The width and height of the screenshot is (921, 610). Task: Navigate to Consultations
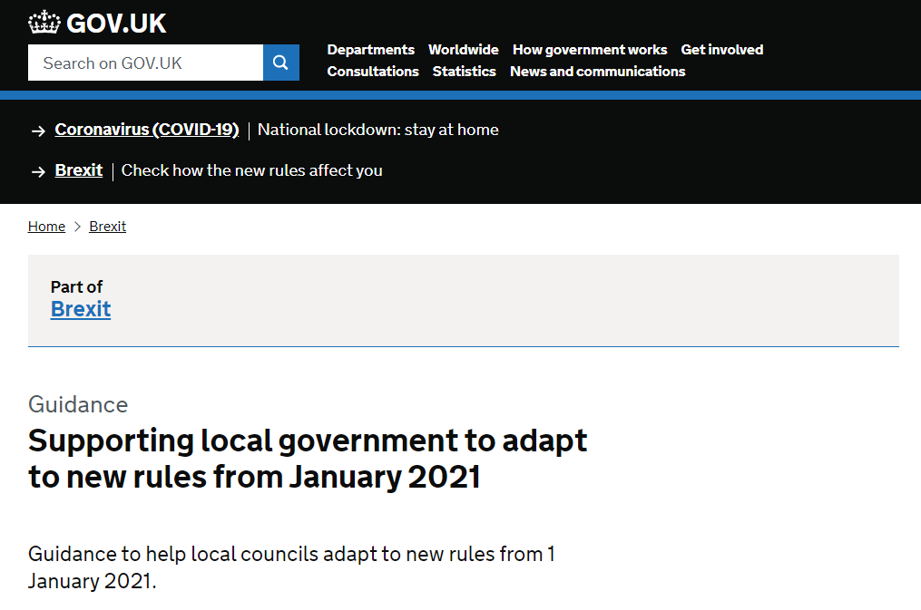[x=373, y=72]
